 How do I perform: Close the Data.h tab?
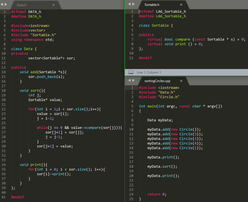coord(54,5)
